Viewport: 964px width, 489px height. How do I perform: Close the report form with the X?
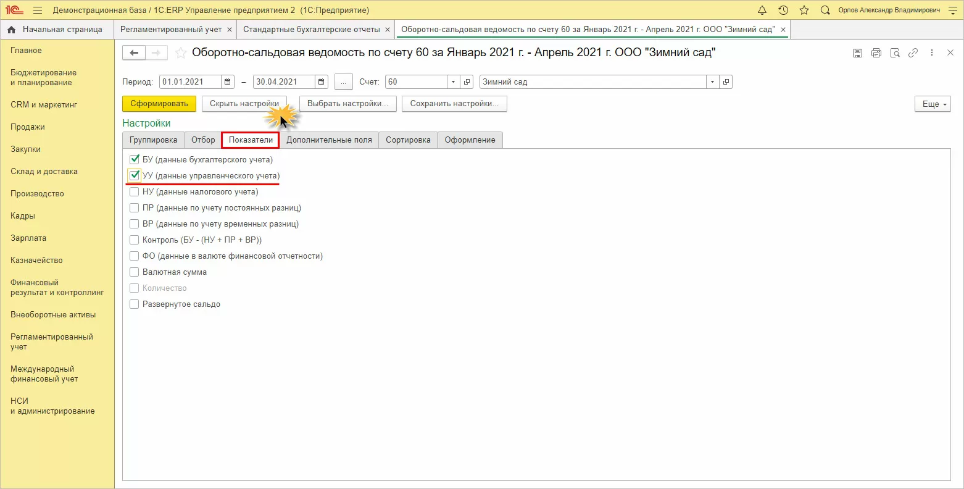(x=950, y=53)
